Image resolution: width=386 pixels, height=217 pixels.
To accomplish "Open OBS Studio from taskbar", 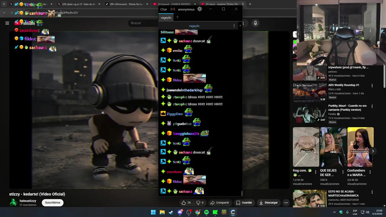I will [189, 212].
